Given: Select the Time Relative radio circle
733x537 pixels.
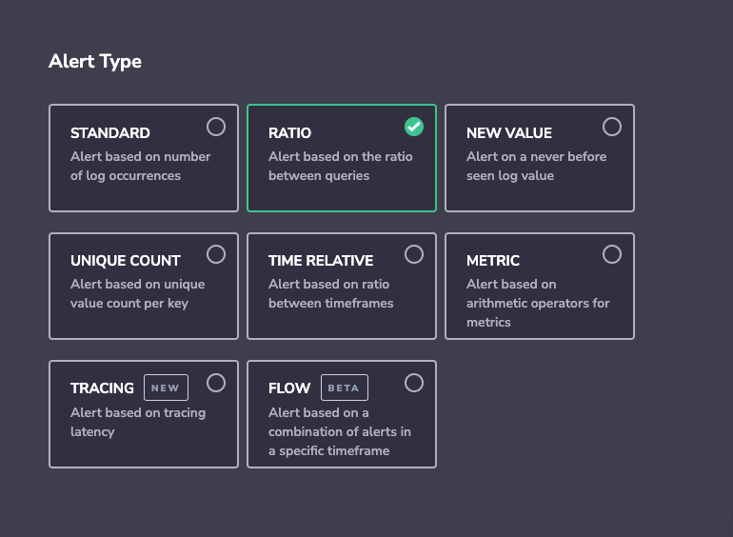Looking at the screenshot, I should [414, 254].
